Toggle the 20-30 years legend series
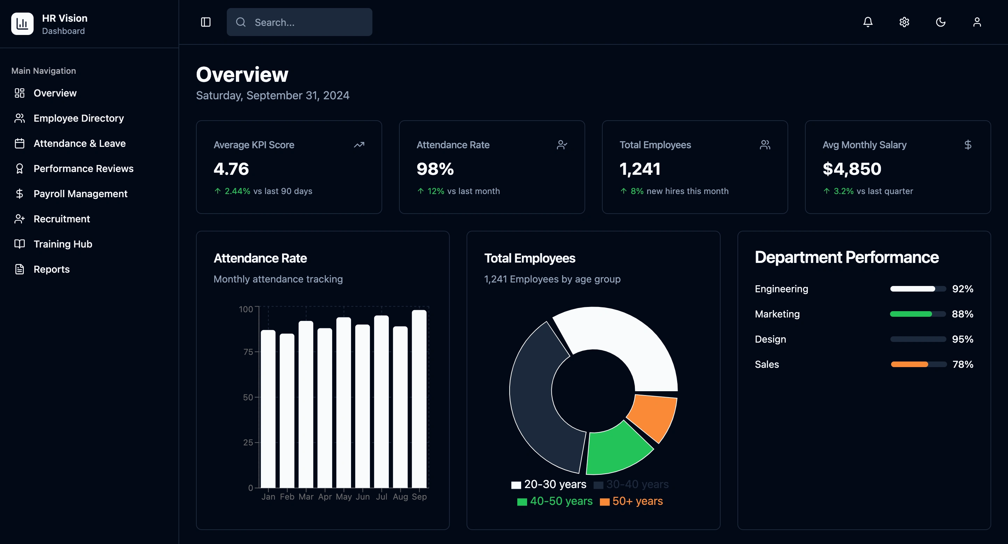The width and height of the screenshot is (1008, 544). (548, 485)
